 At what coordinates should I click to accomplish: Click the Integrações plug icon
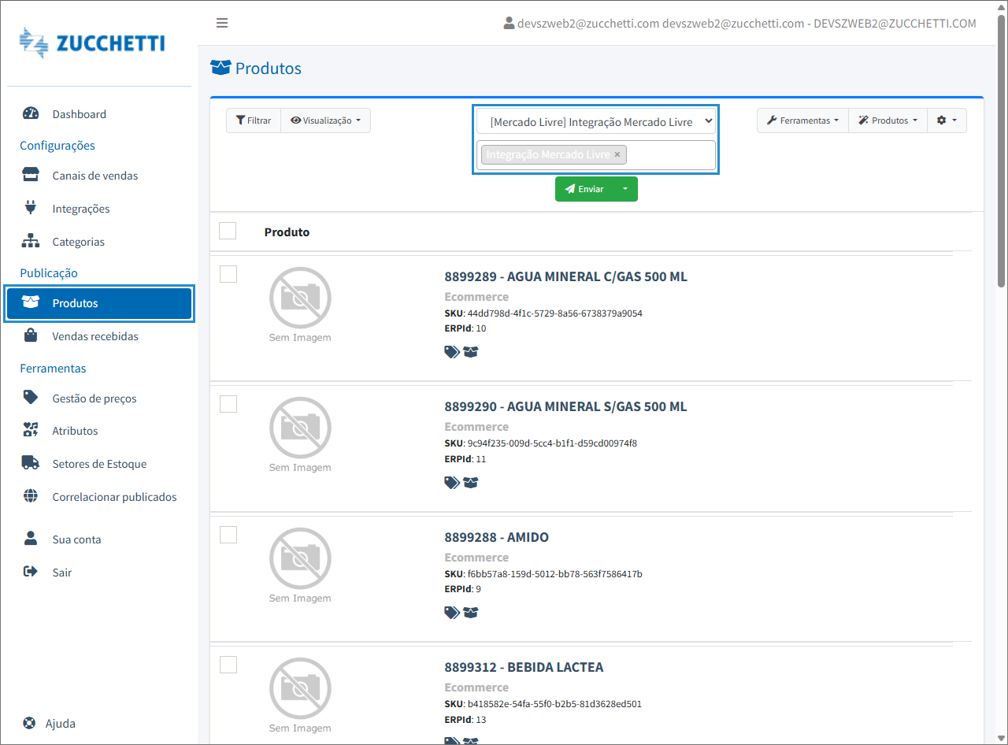(31, 208)
